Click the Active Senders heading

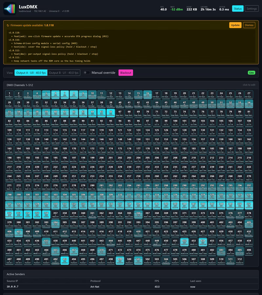click(16, 274)
